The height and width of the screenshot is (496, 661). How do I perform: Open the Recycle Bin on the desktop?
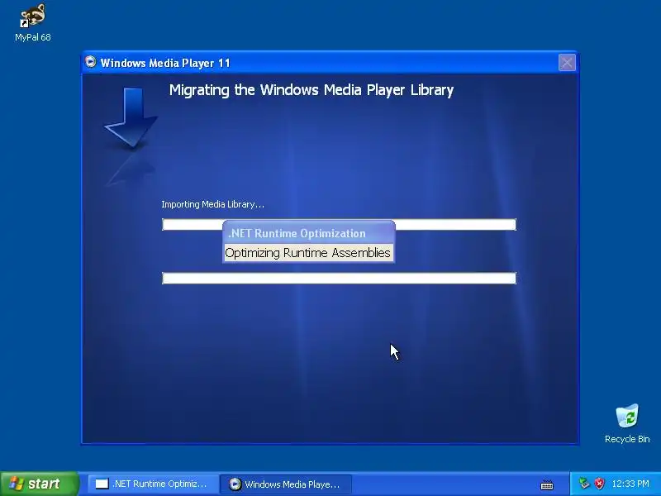(627, 423)
